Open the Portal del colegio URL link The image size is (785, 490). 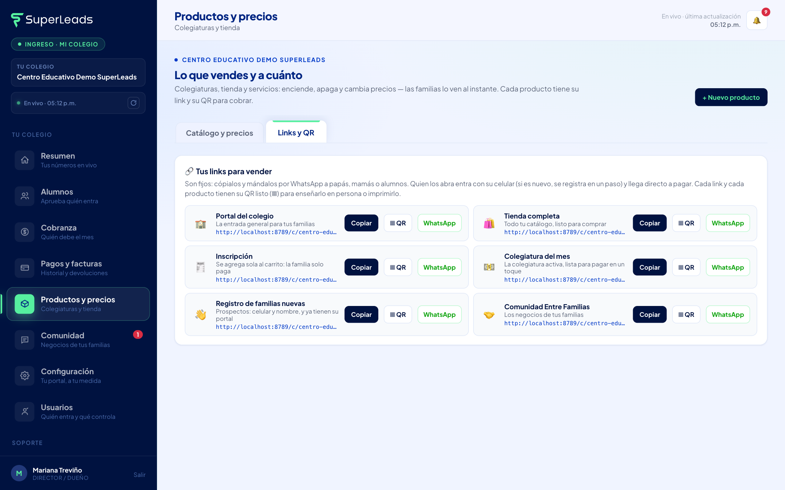tap(276, 232)
